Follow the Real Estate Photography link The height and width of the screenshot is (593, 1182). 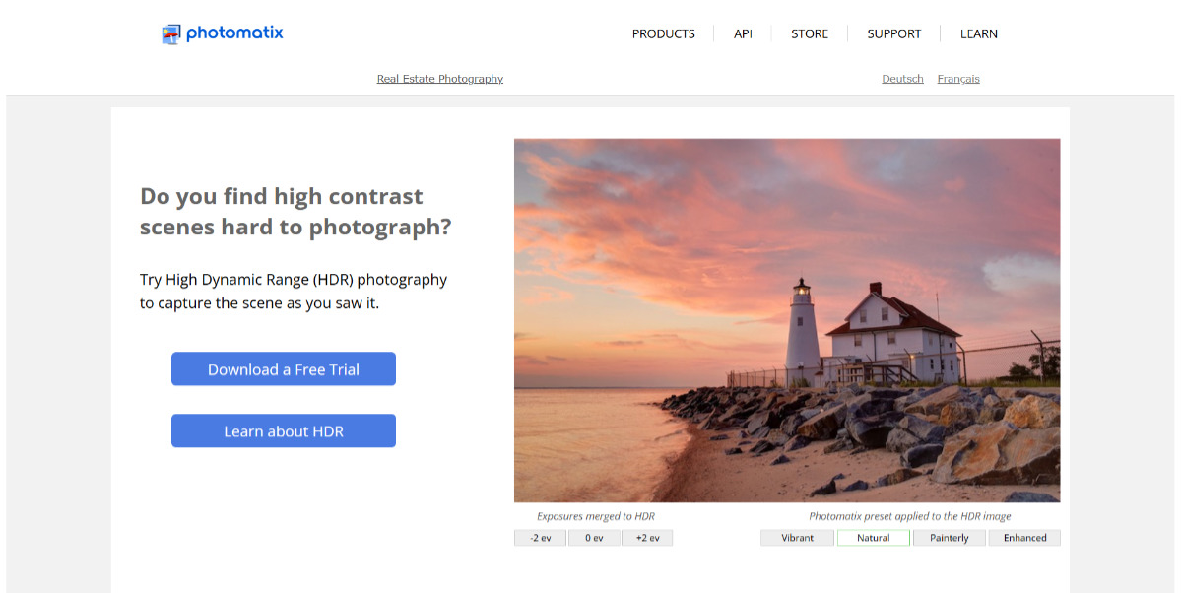click(x=440, y=79)
